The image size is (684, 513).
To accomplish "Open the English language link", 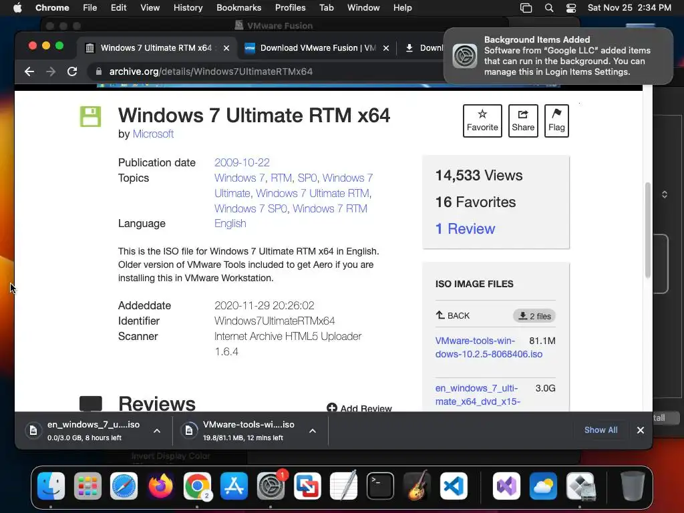I will point(230,223).
